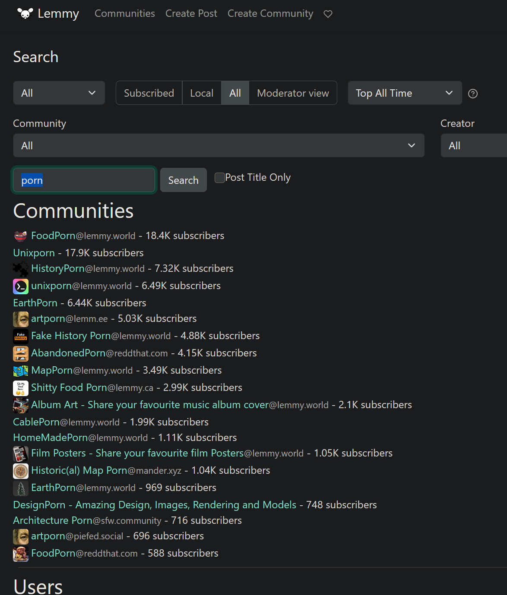This screenshot has height=595, width=507.
Task: Open the Unixporn community link
Action: (x=34, y=253)
